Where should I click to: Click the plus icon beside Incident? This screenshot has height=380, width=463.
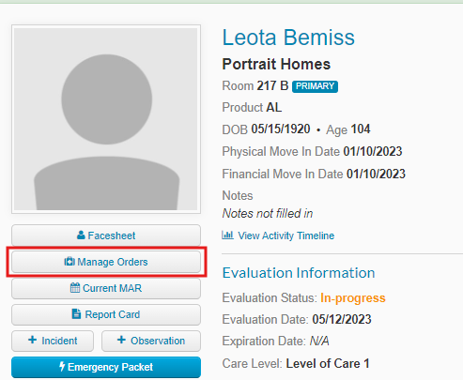pyautogui.click(x=32, y=340)
